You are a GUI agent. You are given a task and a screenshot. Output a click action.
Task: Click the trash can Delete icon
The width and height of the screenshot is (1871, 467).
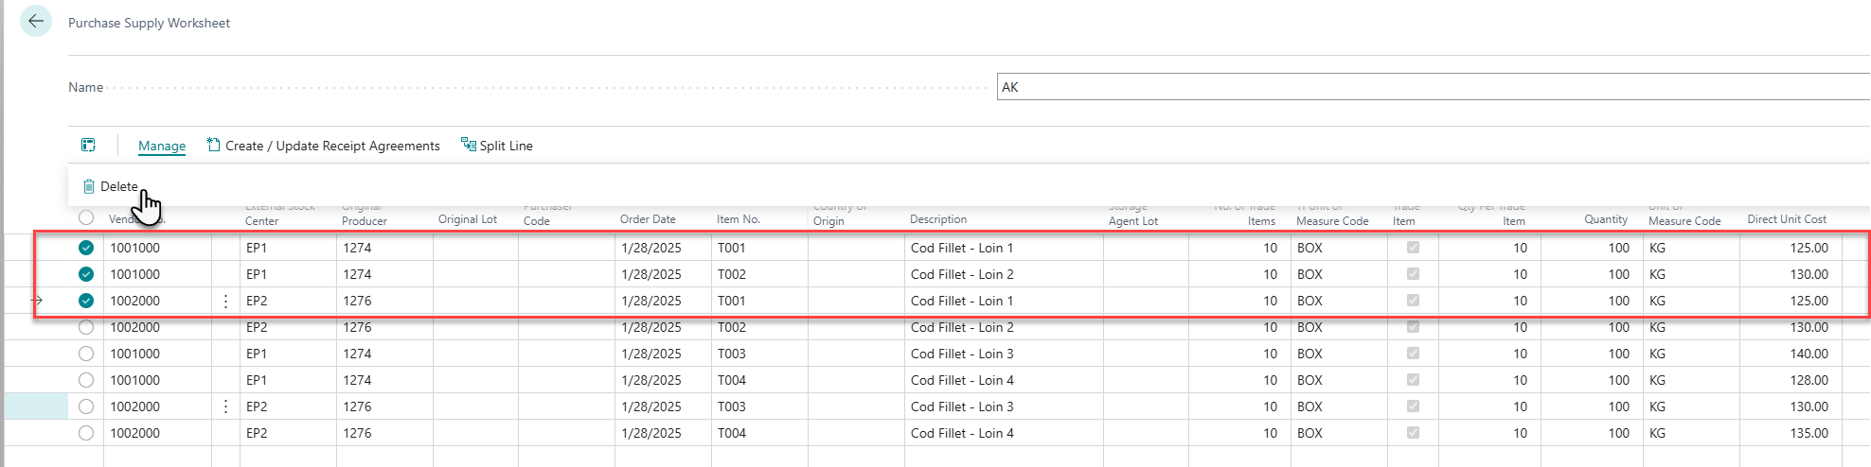click(89, 187)
